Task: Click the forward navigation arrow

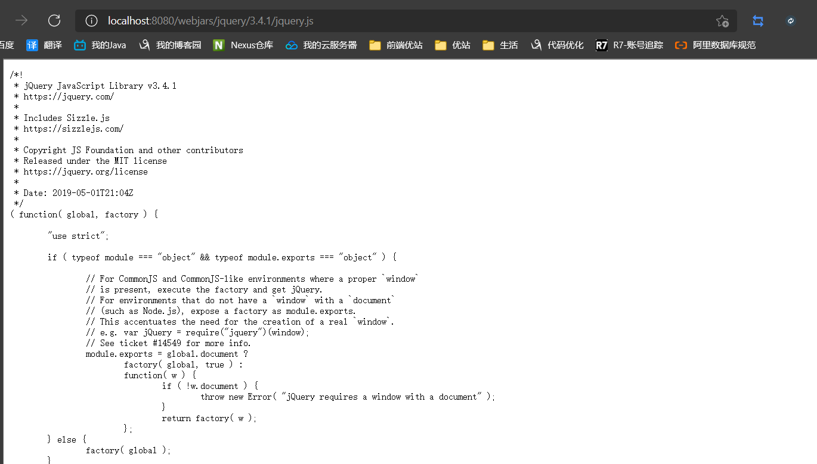Action: (21, 21)
